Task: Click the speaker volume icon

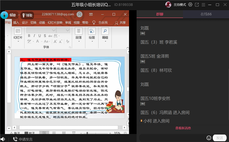Action: pyautogui.click(x=3, y=139)
